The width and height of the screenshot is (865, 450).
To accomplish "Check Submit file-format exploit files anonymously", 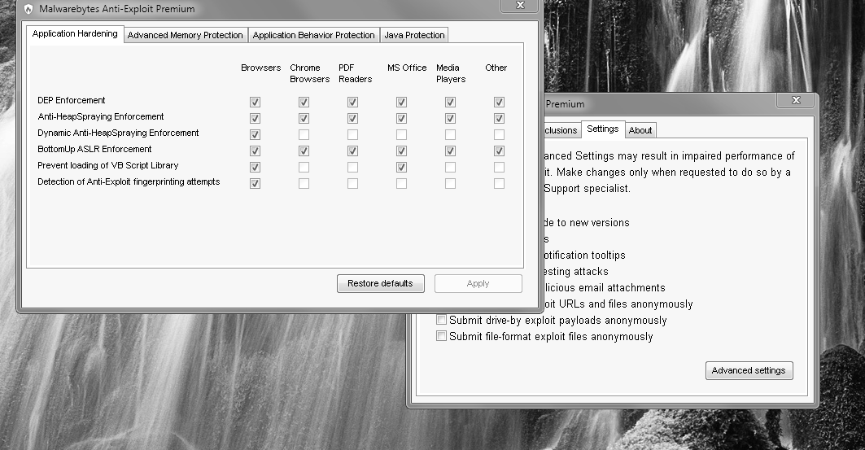I will 441,336.
